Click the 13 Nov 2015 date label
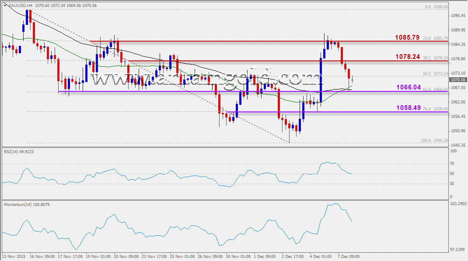This screenshot has width=468, height=261. (x=13, y=256)
